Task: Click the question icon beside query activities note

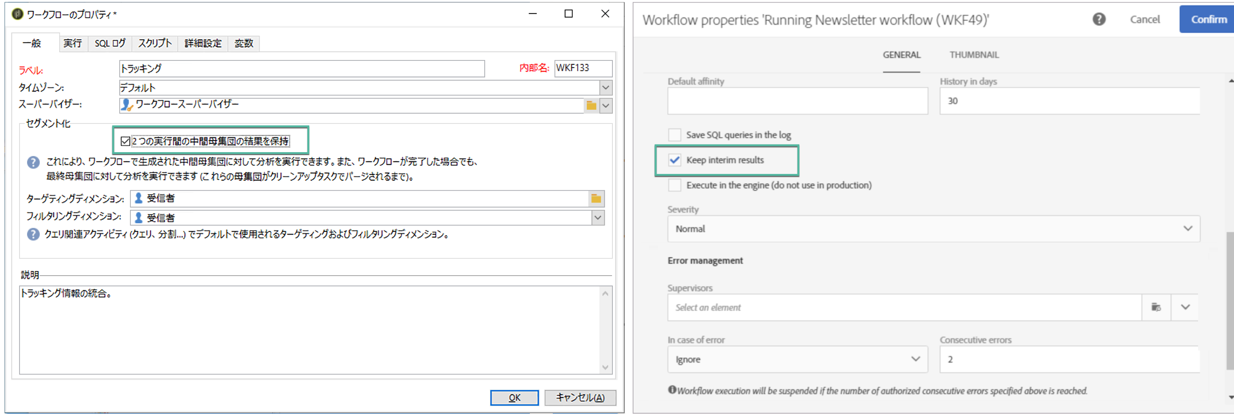Action: click(33, 234)
